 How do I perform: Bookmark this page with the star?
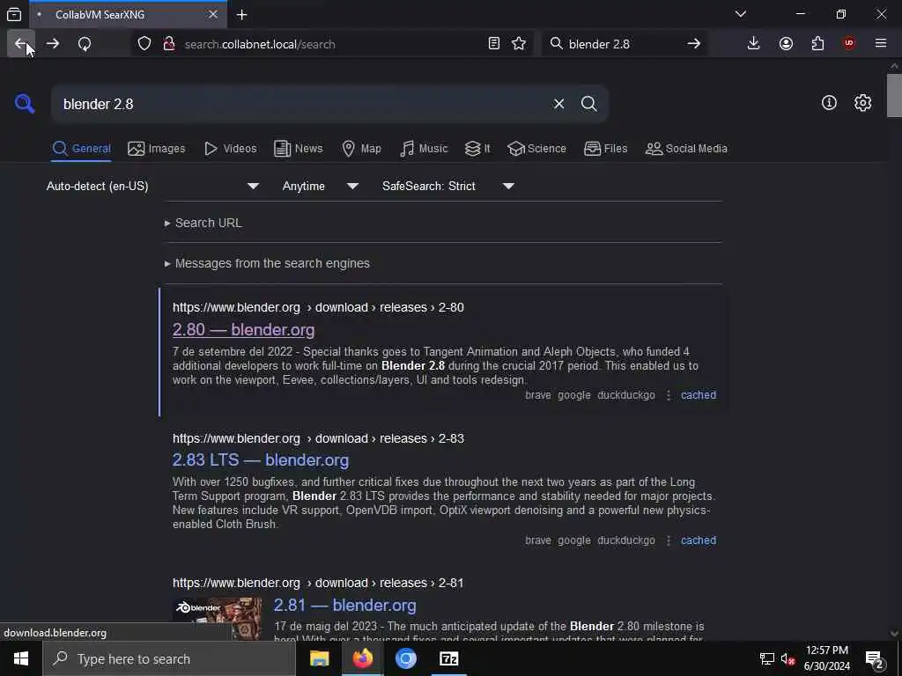(x=519, y=44)
